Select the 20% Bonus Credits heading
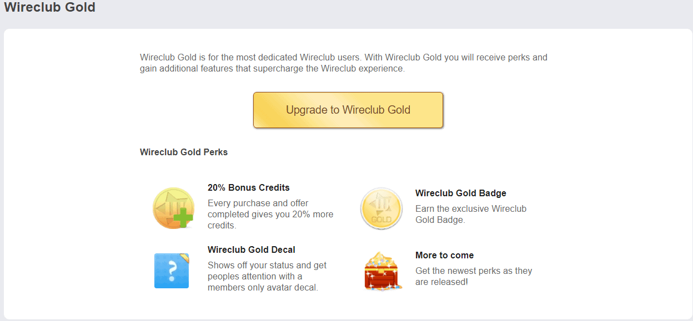The width and height of the screenshot is (693, 321). (249, 187)
